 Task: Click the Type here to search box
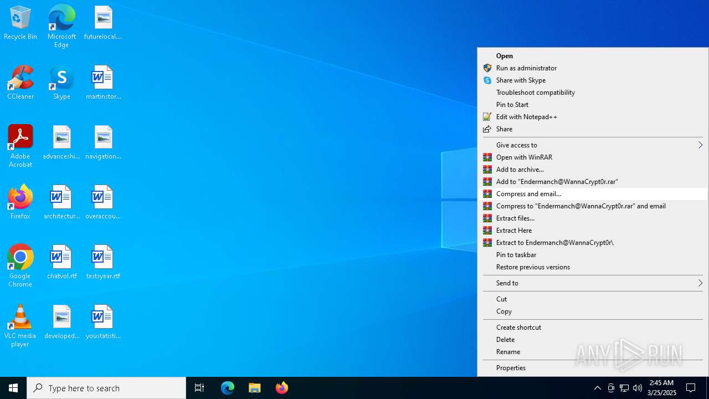(x=106, y=388)
